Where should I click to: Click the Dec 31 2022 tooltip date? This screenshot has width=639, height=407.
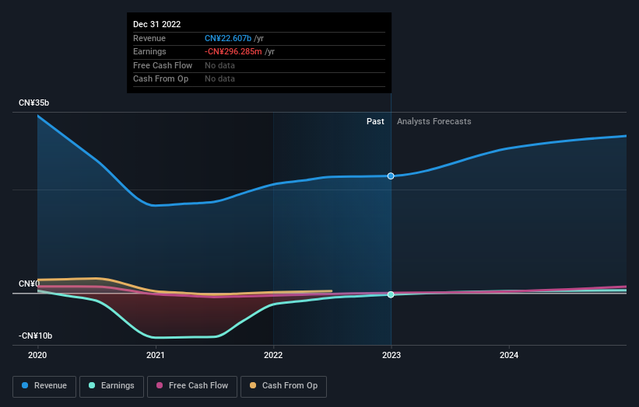(x=157, y=24)
